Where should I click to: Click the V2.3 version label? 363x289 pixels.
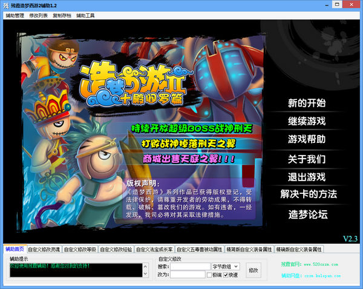click(350, 239)
